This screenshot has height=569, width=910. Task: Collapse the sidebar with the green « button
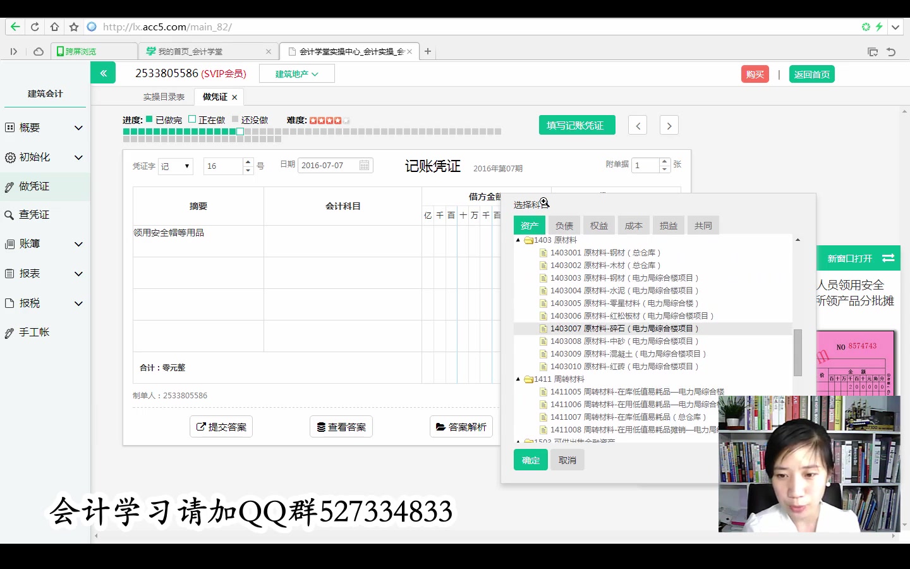point(103,73)
